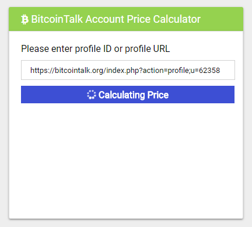Place cursor after u=62358 in URL field
This screenshot has width=252, height=227.
point(220,70)
